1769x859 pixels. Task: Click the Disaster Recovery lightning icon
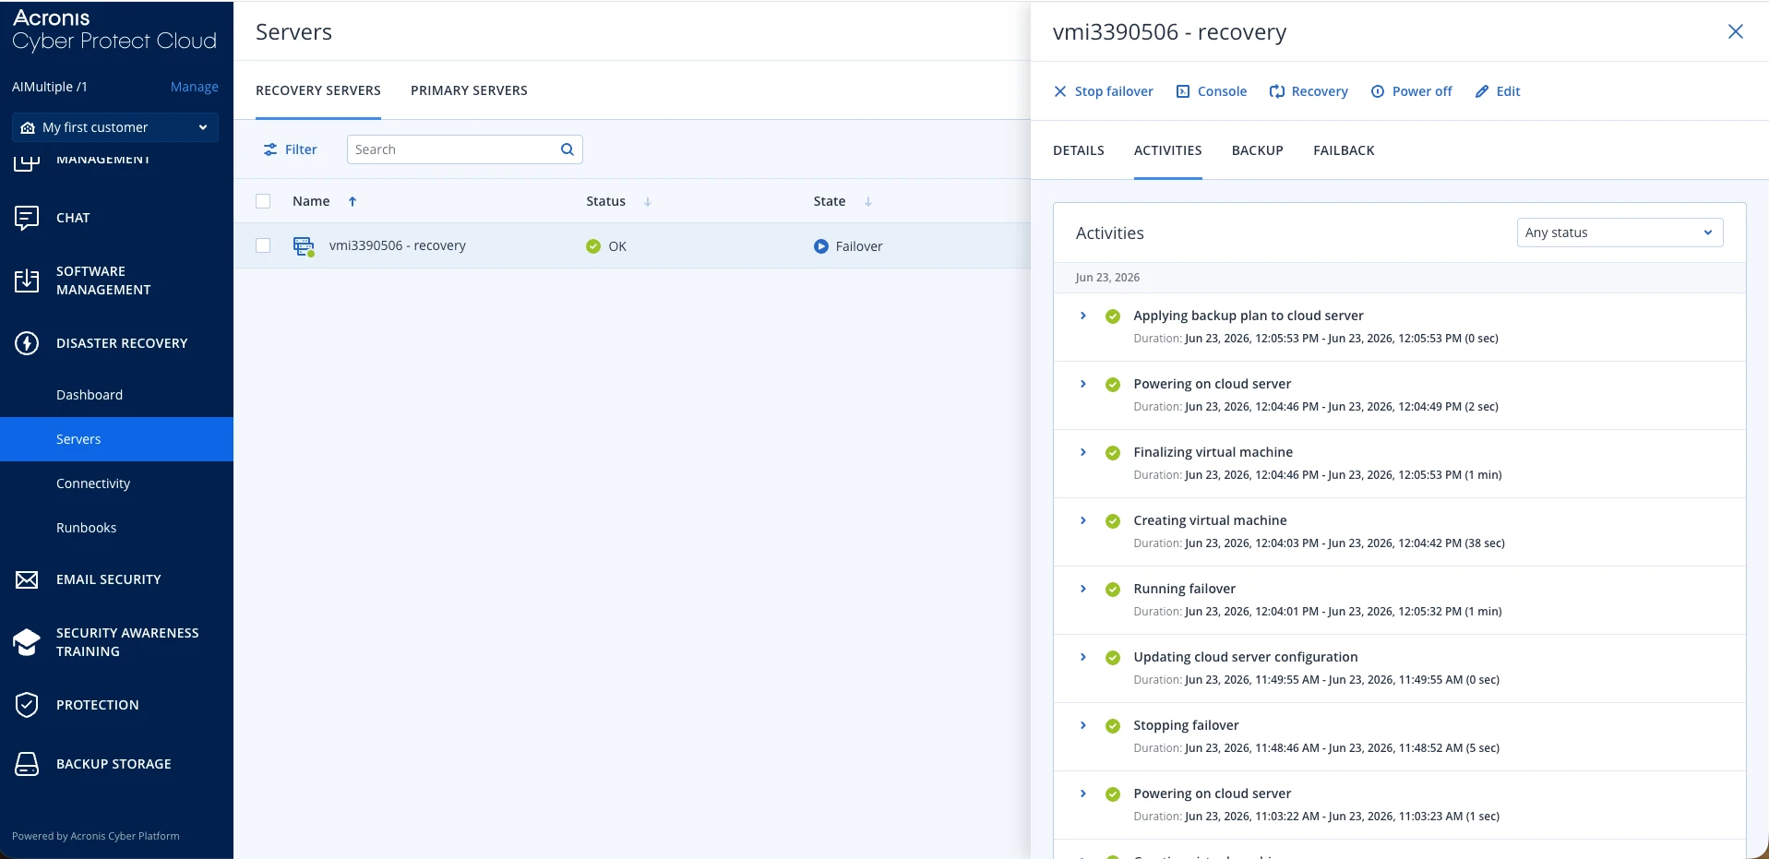(27, 343)
